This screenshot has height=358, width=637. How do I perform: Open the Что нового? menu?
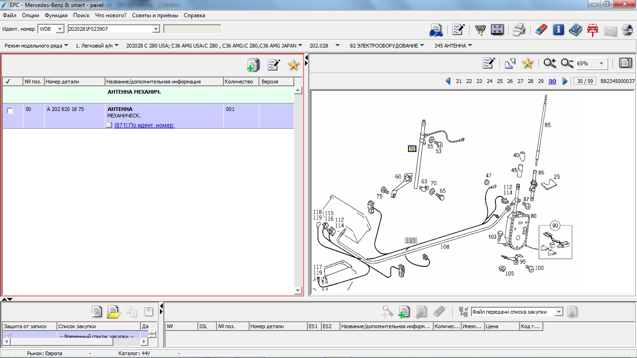(x=111, y=15)
